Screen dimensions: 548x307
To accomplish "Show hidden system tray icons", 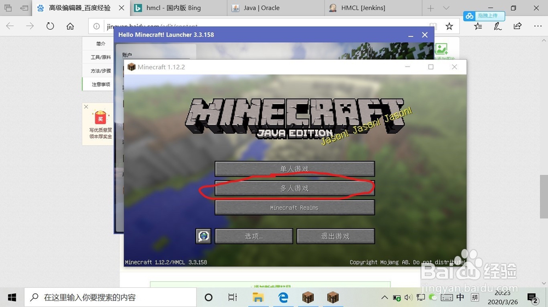I will (385, 298).
